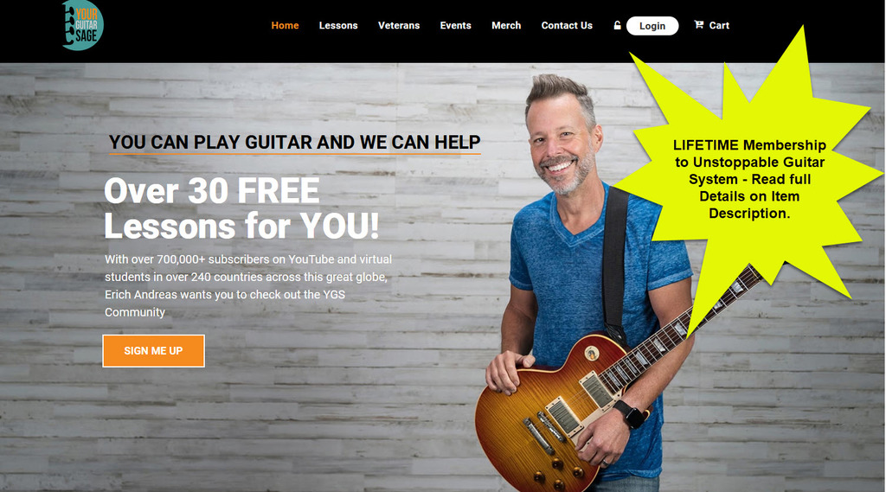
Task: Click the "YOU CAN PLAY GUITAR" heading
Action: click(x=294, y=143)
